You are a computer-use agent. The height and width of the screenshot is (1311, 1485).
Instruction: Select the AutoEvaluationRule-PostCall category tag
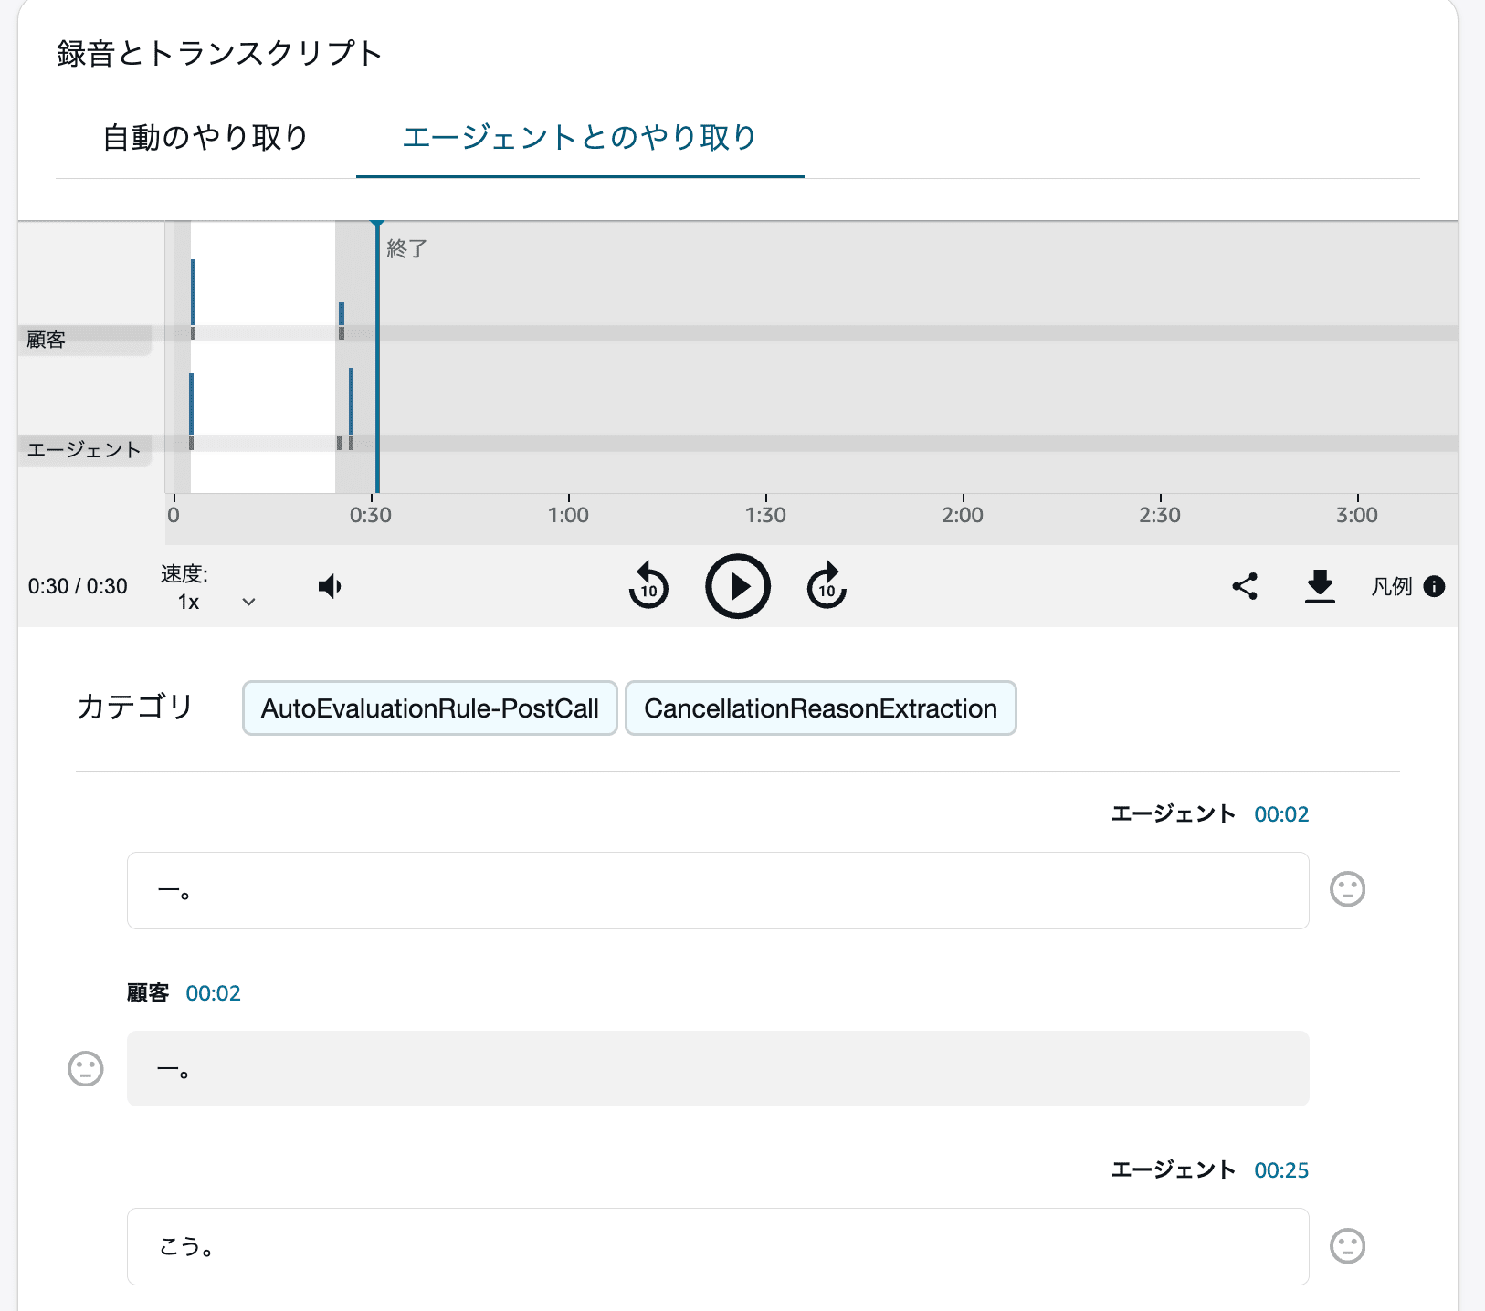click(x=430, y=708)
